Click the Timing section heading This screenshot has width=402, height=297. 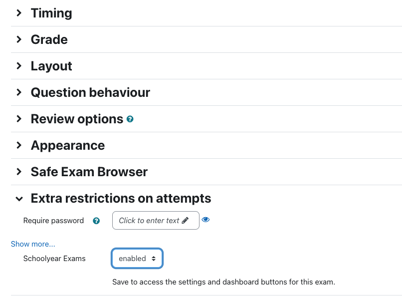pos(51,13)
